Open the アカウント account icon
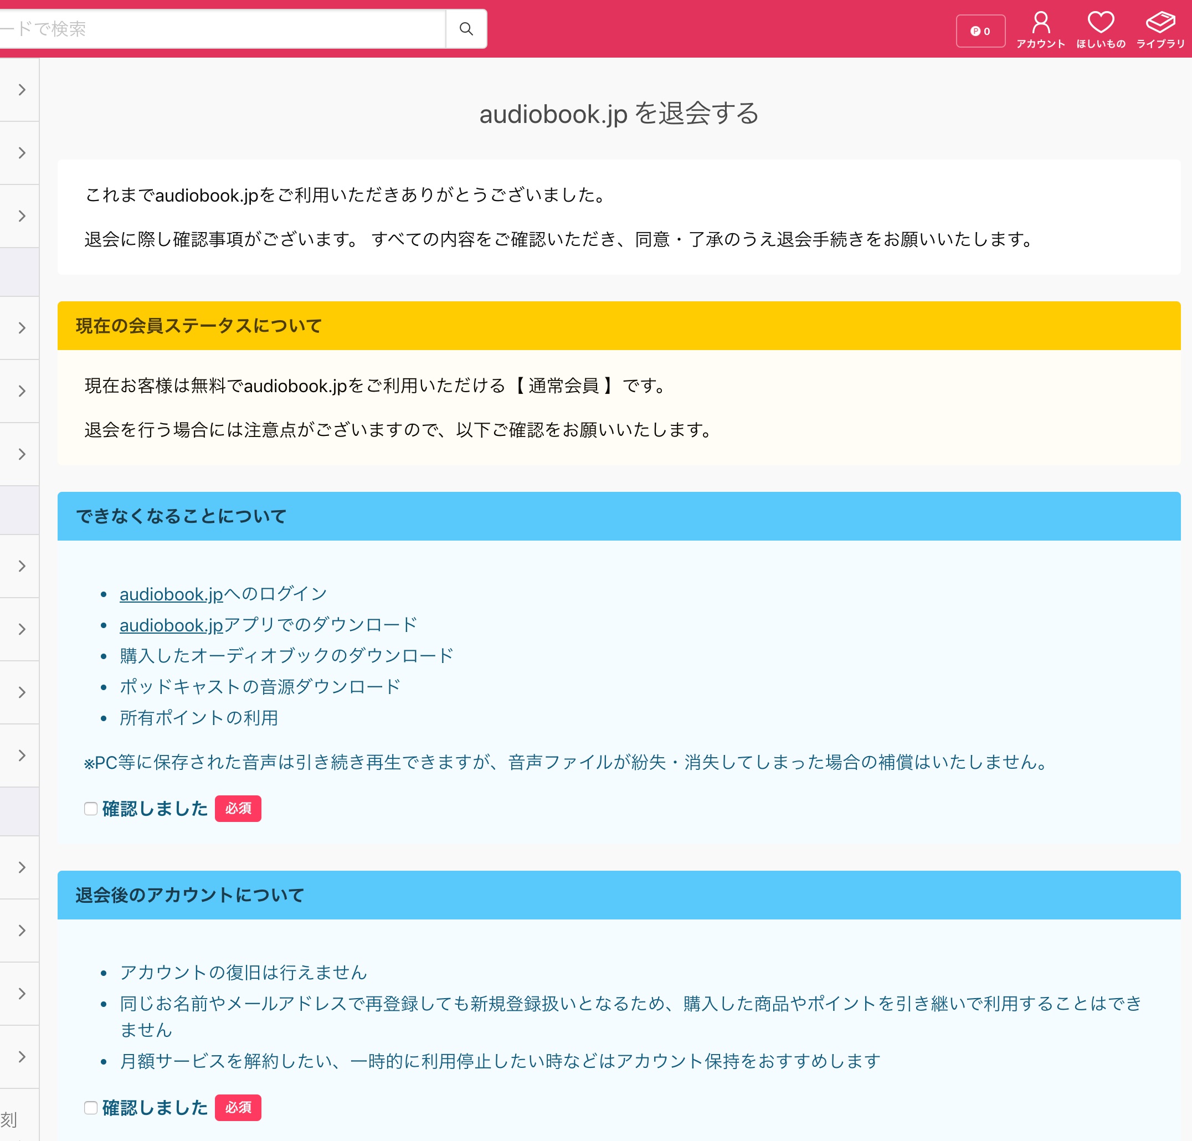1192x1141 pixels. click(1041, 30)
